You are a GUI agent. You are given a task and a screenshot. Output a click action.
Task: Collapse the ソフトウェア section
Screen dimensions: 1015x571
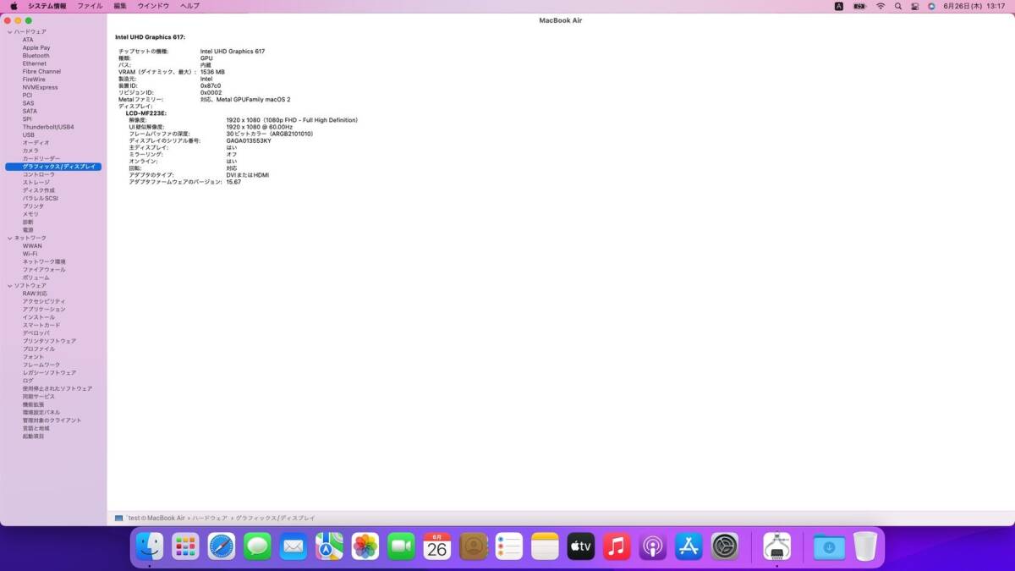click(9, 286)
